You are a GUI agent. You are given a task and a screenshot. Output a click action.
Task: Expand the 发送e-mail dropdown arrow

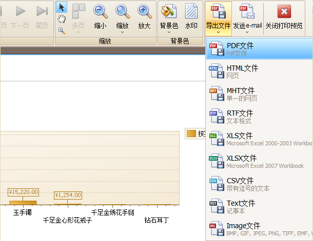(247, 32)
